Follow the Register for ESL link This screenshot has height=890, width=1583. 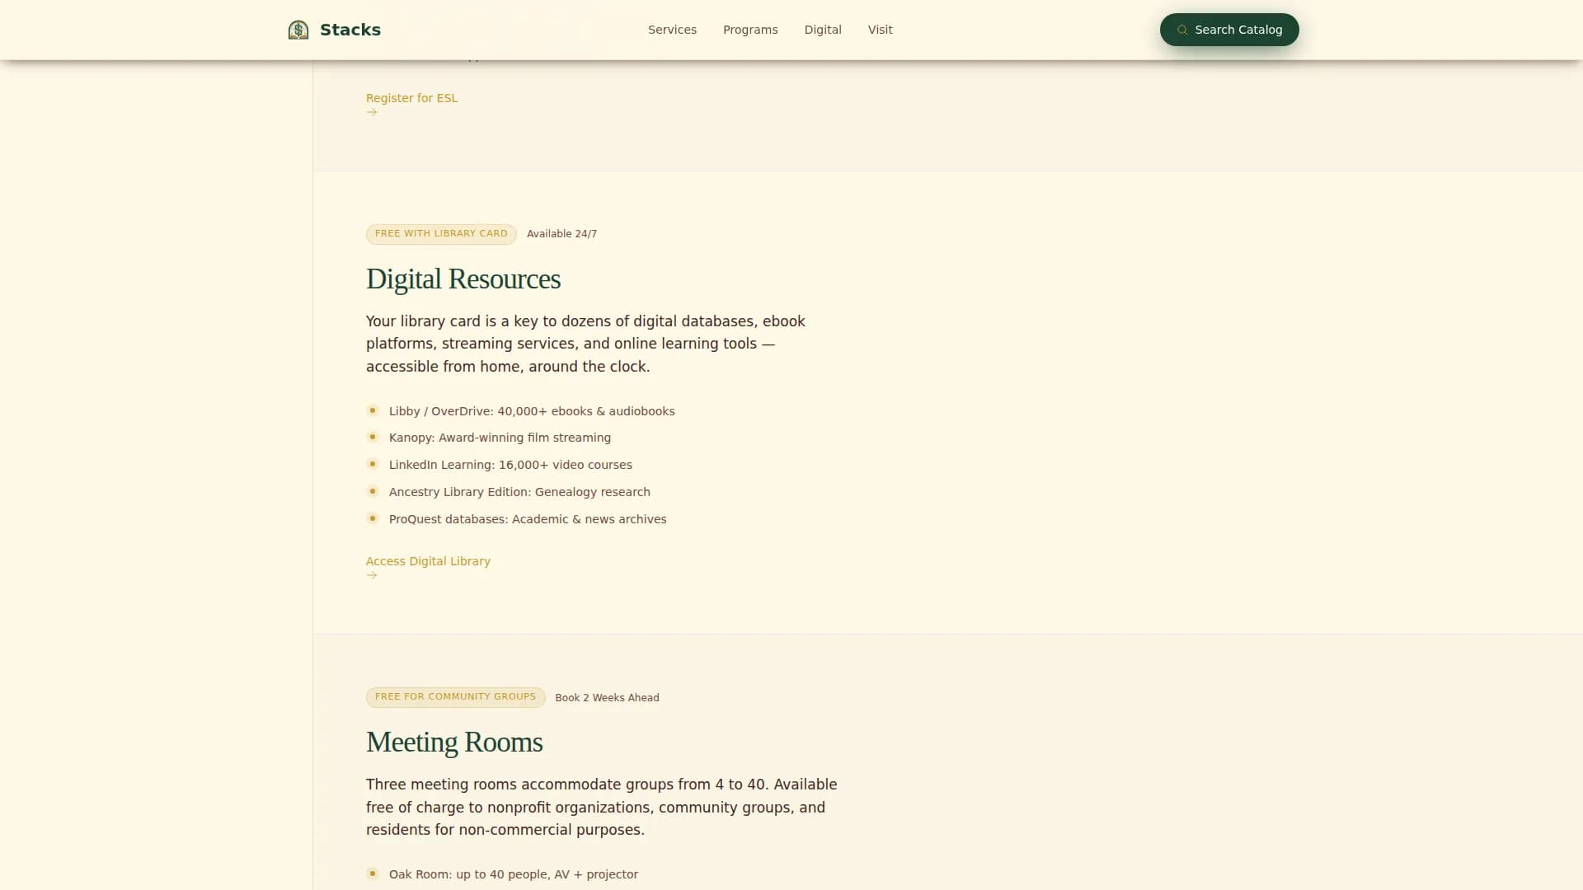(x=412, y=98)
